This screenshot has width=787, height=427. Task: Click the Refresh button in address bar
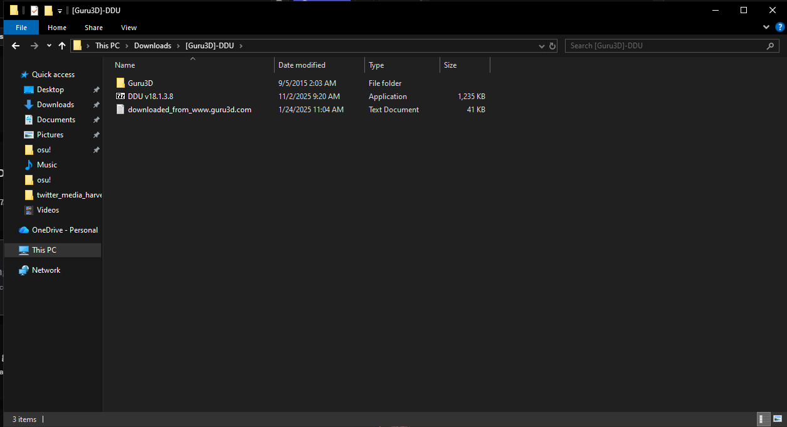pos(552,46)
